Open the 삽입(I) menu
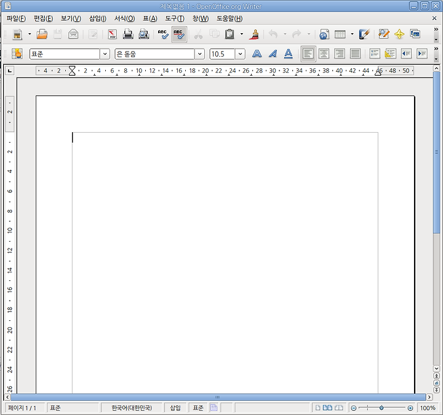The image size is (443, 415). pos(98,18)
